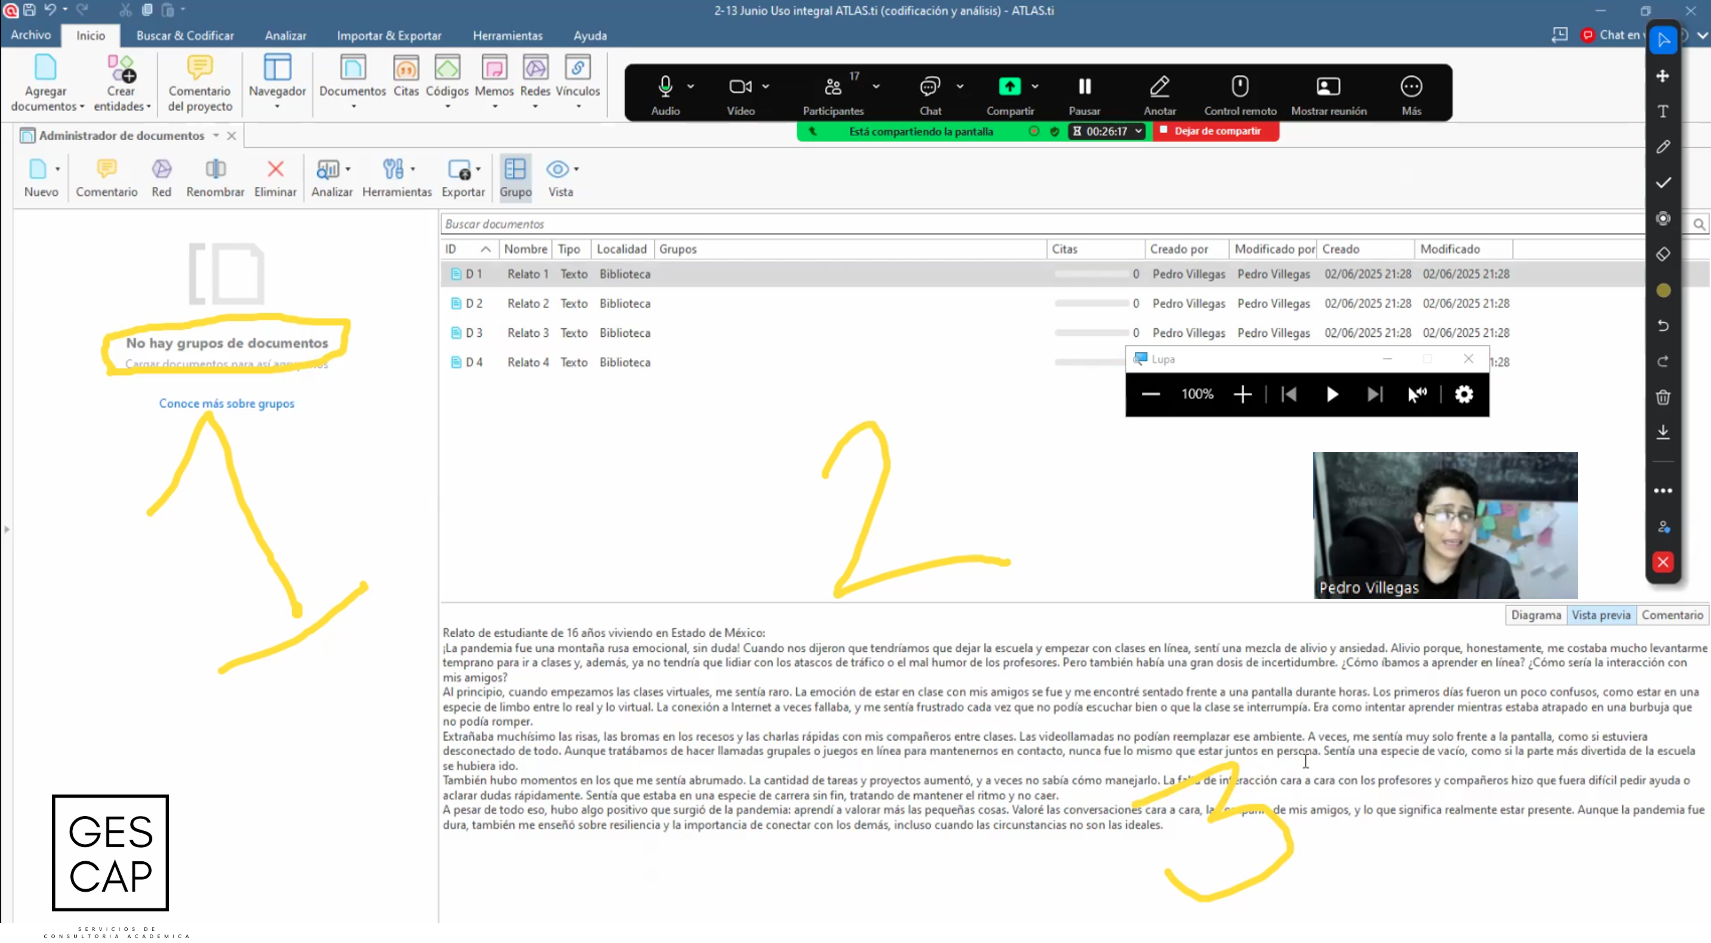The height and width of the screenshot is (943, 1711).
Task: Switch to Analizar ribbon tab
Action: point(285,36)
